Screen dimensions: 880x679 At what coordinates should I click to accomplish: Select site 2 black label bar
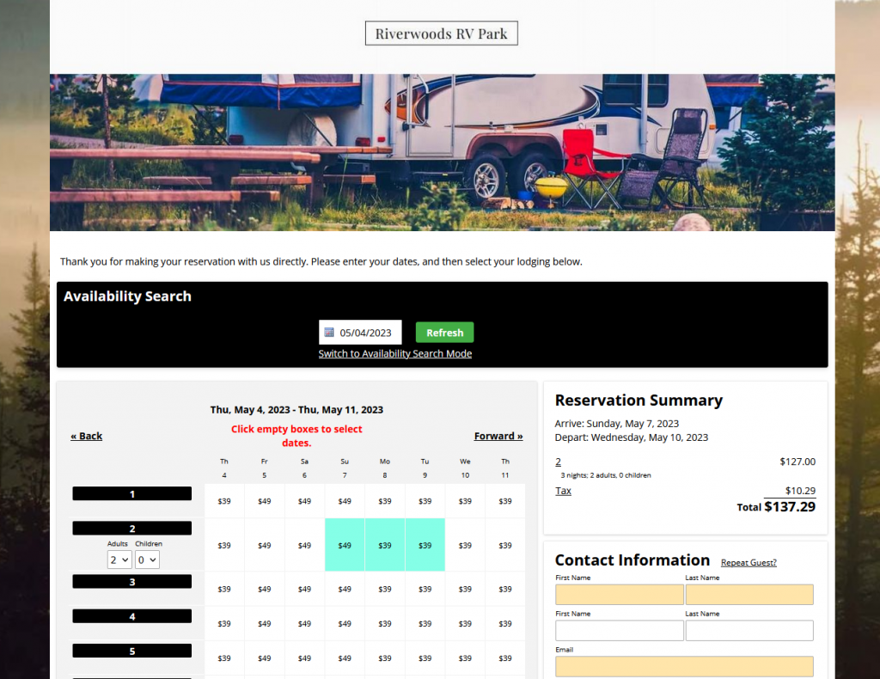[x=131, y=528]
